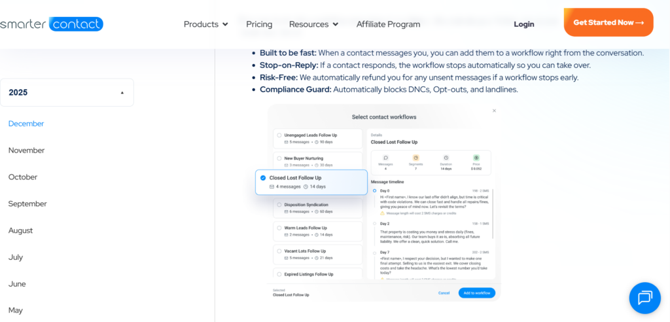
Task: Click envelope icon under Disposition Syndication
Action: 287,211
